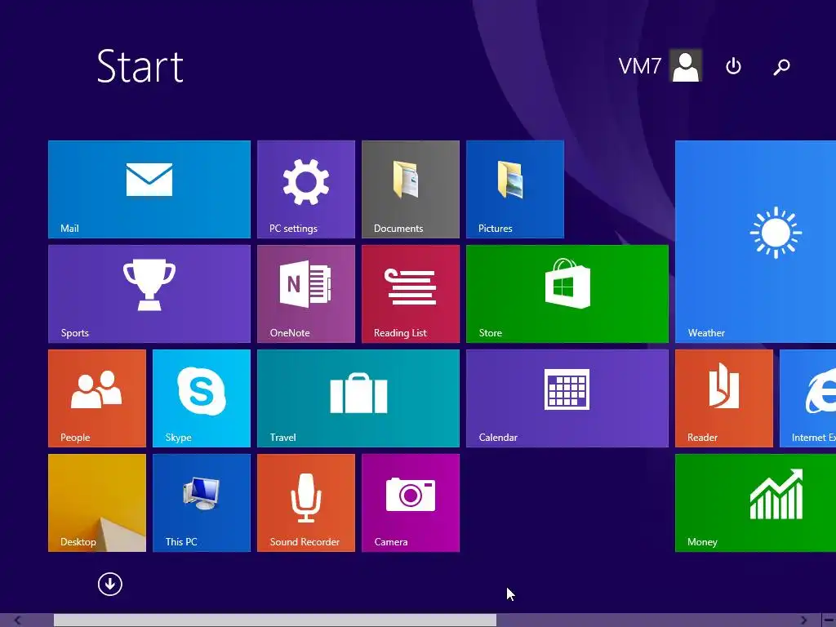Launch the Internet Explorer tile
This screenshot has width=836, height=627.
(807, 398)
